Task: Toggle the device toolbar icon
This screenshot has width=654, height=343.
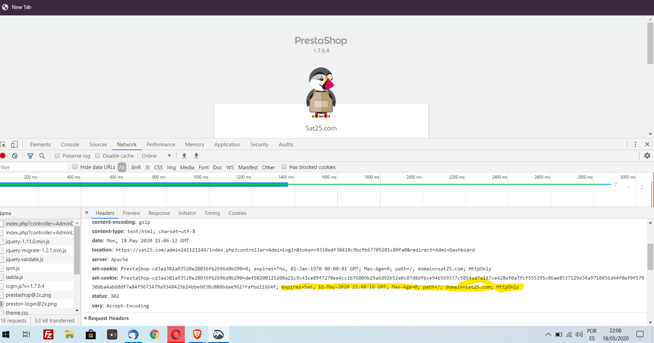Action: coord(14,144)
